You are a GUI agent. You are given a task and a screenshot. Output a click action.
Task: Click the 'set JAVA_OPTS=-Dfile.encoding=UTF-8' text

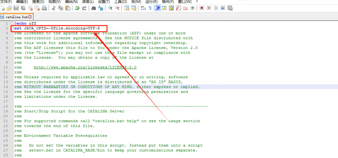coord(57,28)
